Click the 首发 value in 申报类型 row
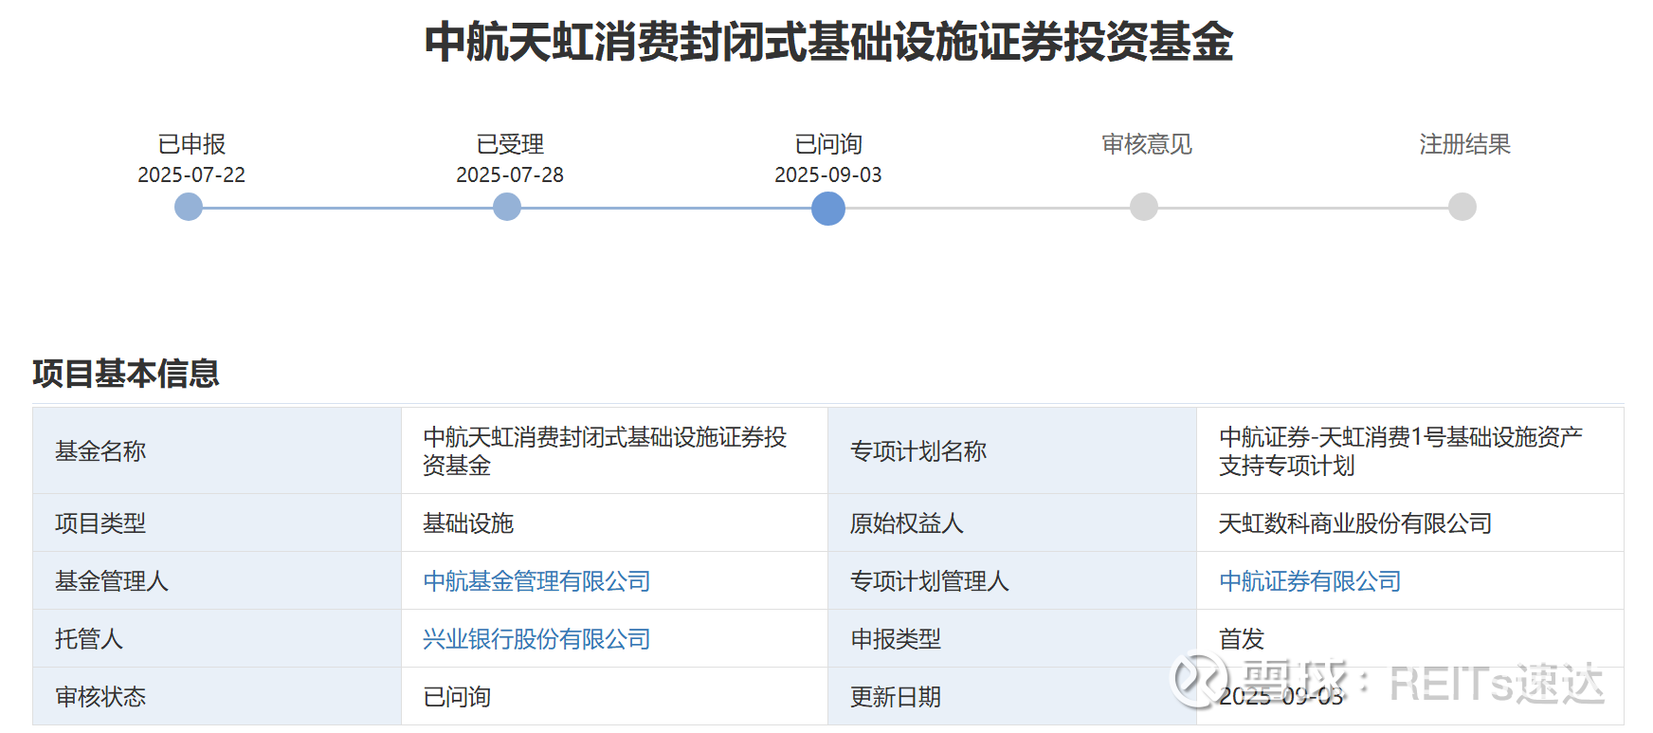Viewport: 1653px width, 733px height. (1242, 639)
